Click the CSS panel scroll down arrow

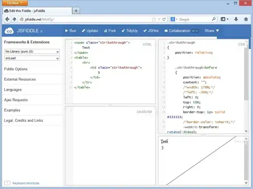click(246, 131)
